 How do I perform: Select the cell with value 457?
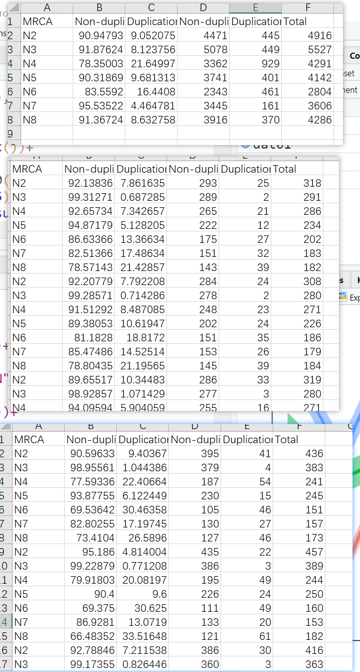[299, 552]
